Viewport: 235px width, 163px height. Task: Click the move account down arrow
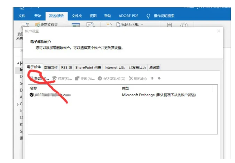point(159,78)
